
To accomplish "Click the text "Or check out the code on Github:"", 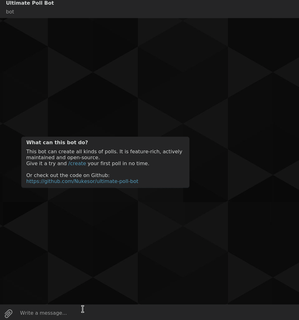I will [x=68, y=175].
